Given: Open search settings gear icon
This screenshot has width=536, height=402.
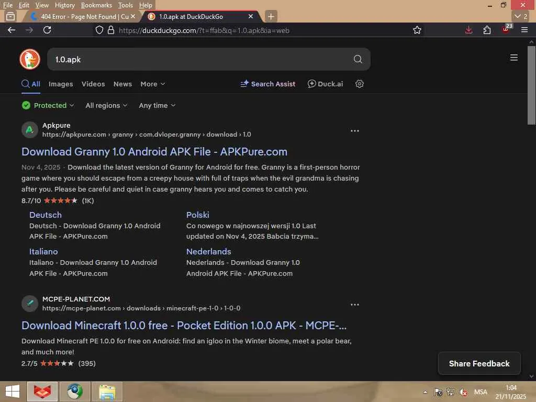Looking at the screenshot, I should pos(359,84).
